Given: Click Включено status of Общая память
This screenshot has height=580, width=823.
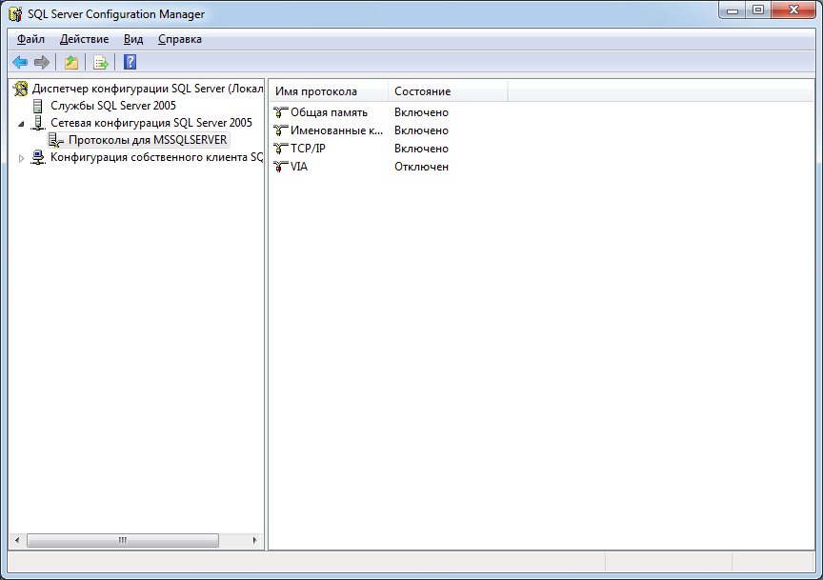Looking at the screenshot, I should tap(421, 112).
